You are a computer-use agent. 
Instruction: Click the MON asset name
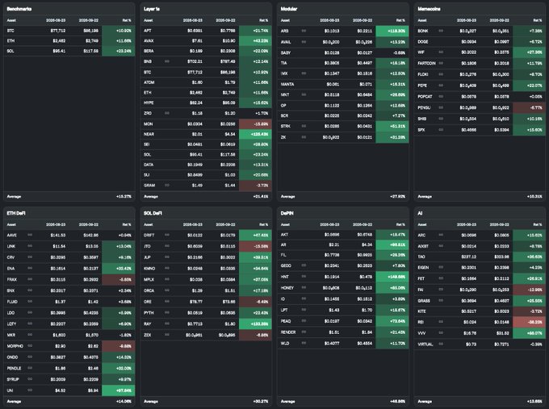pos(148,124)
